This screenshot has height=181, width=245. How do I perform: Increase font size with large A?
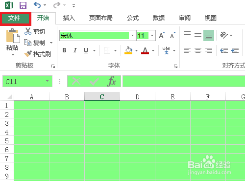pyautogui.click(x=162, y=35)
